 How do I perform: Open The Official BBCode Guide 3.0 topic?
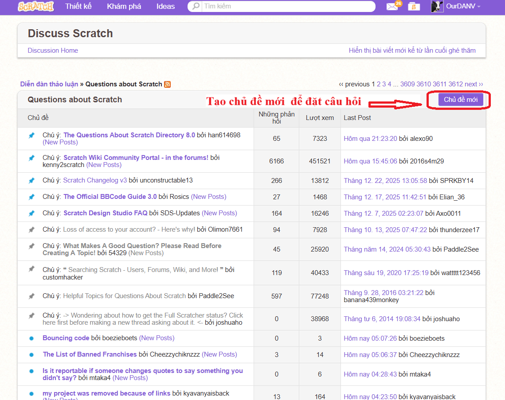click(x=110, y=197)
